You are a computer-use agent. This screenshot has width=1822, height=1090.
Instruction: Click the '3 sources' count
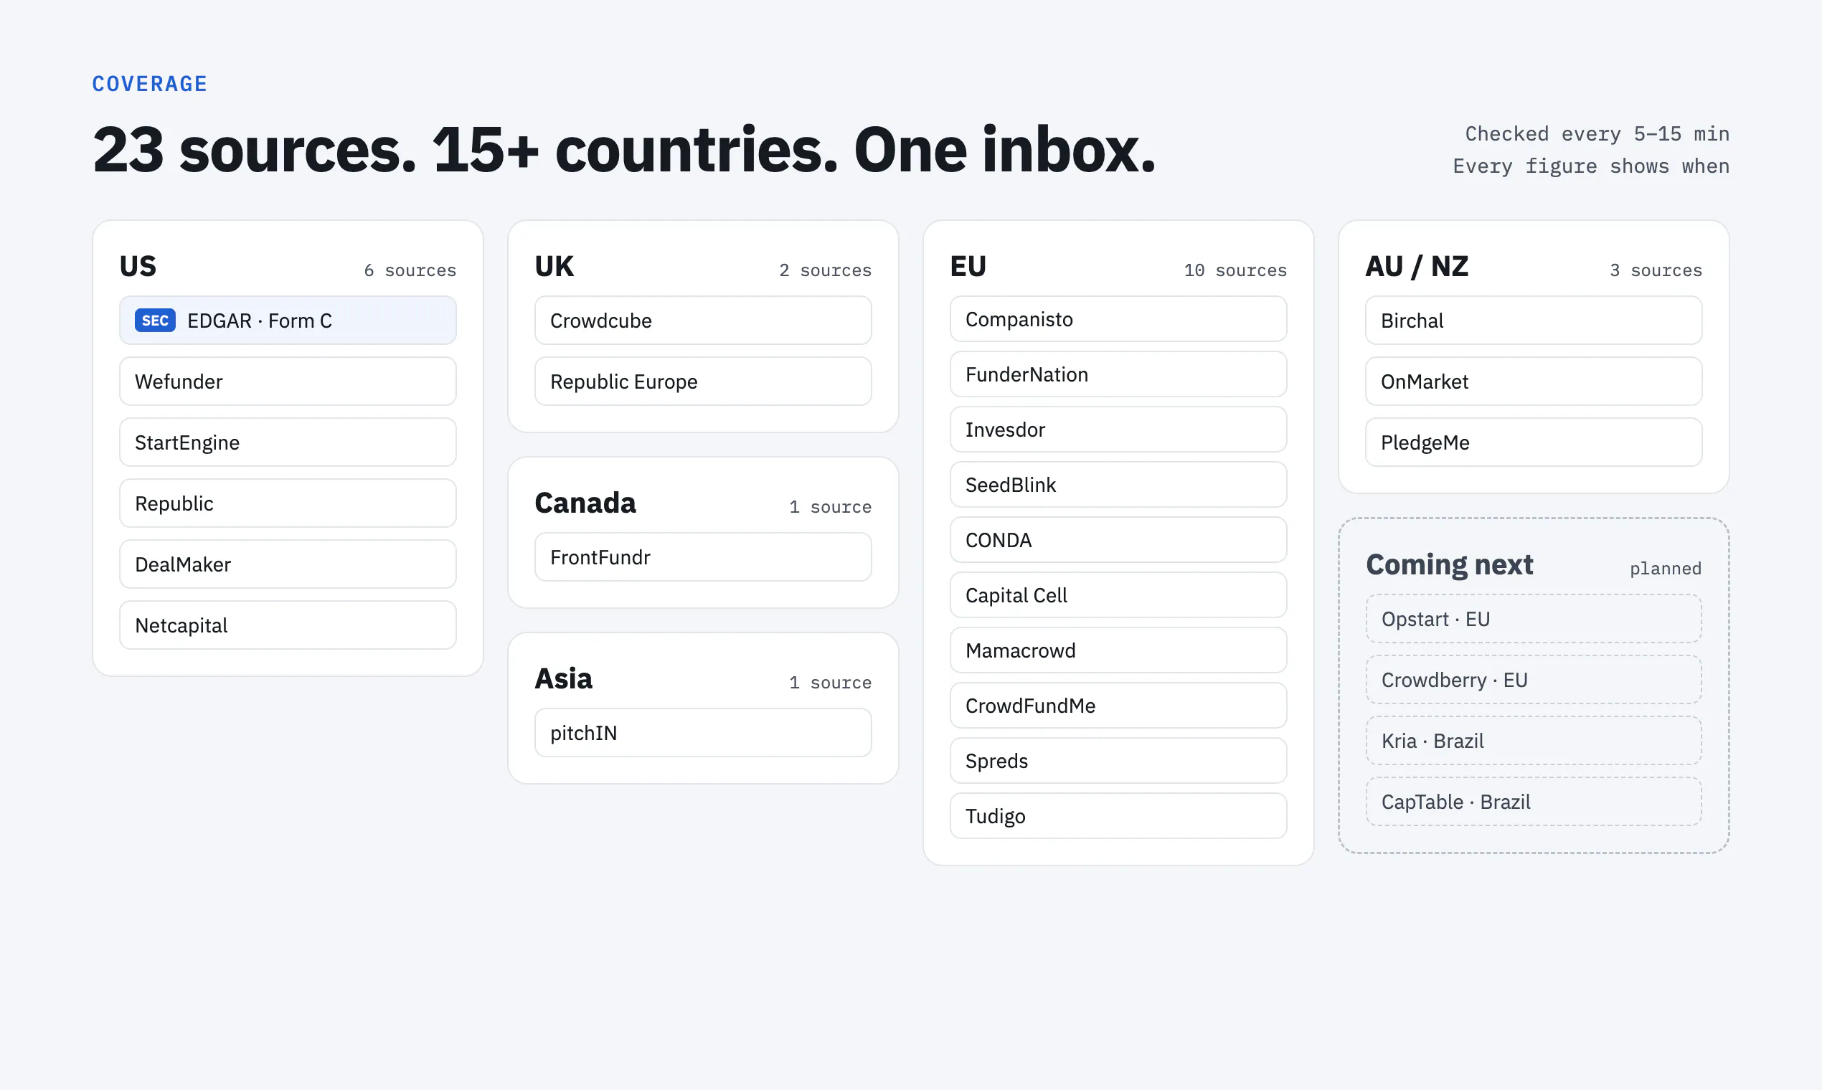pyautogui.click(x=1656, y=270)
